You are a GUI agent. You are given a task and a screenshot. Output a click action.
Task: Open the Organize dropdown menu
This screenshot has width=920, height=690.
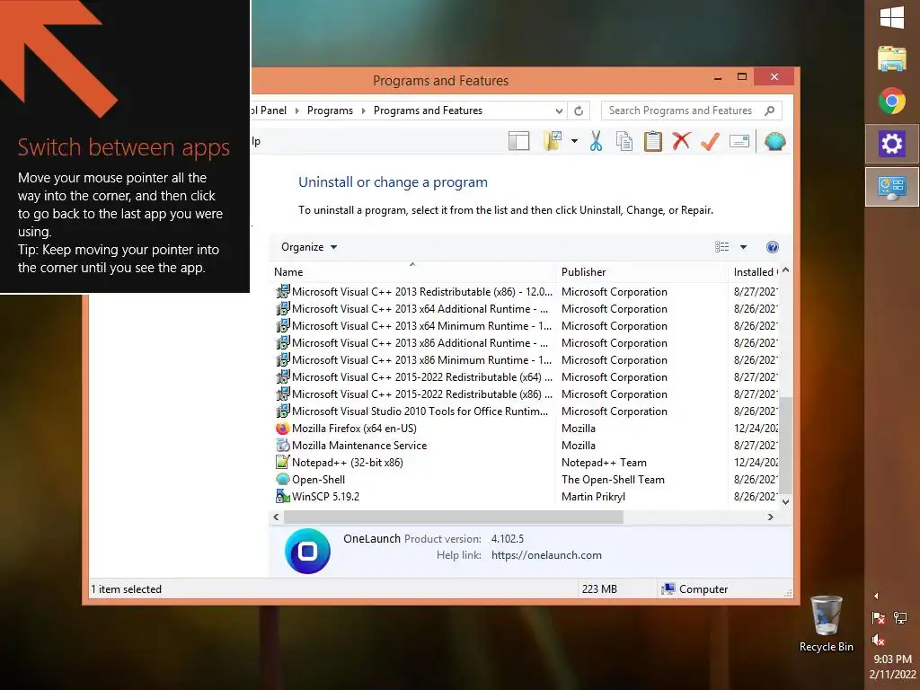tap(309, 247)
